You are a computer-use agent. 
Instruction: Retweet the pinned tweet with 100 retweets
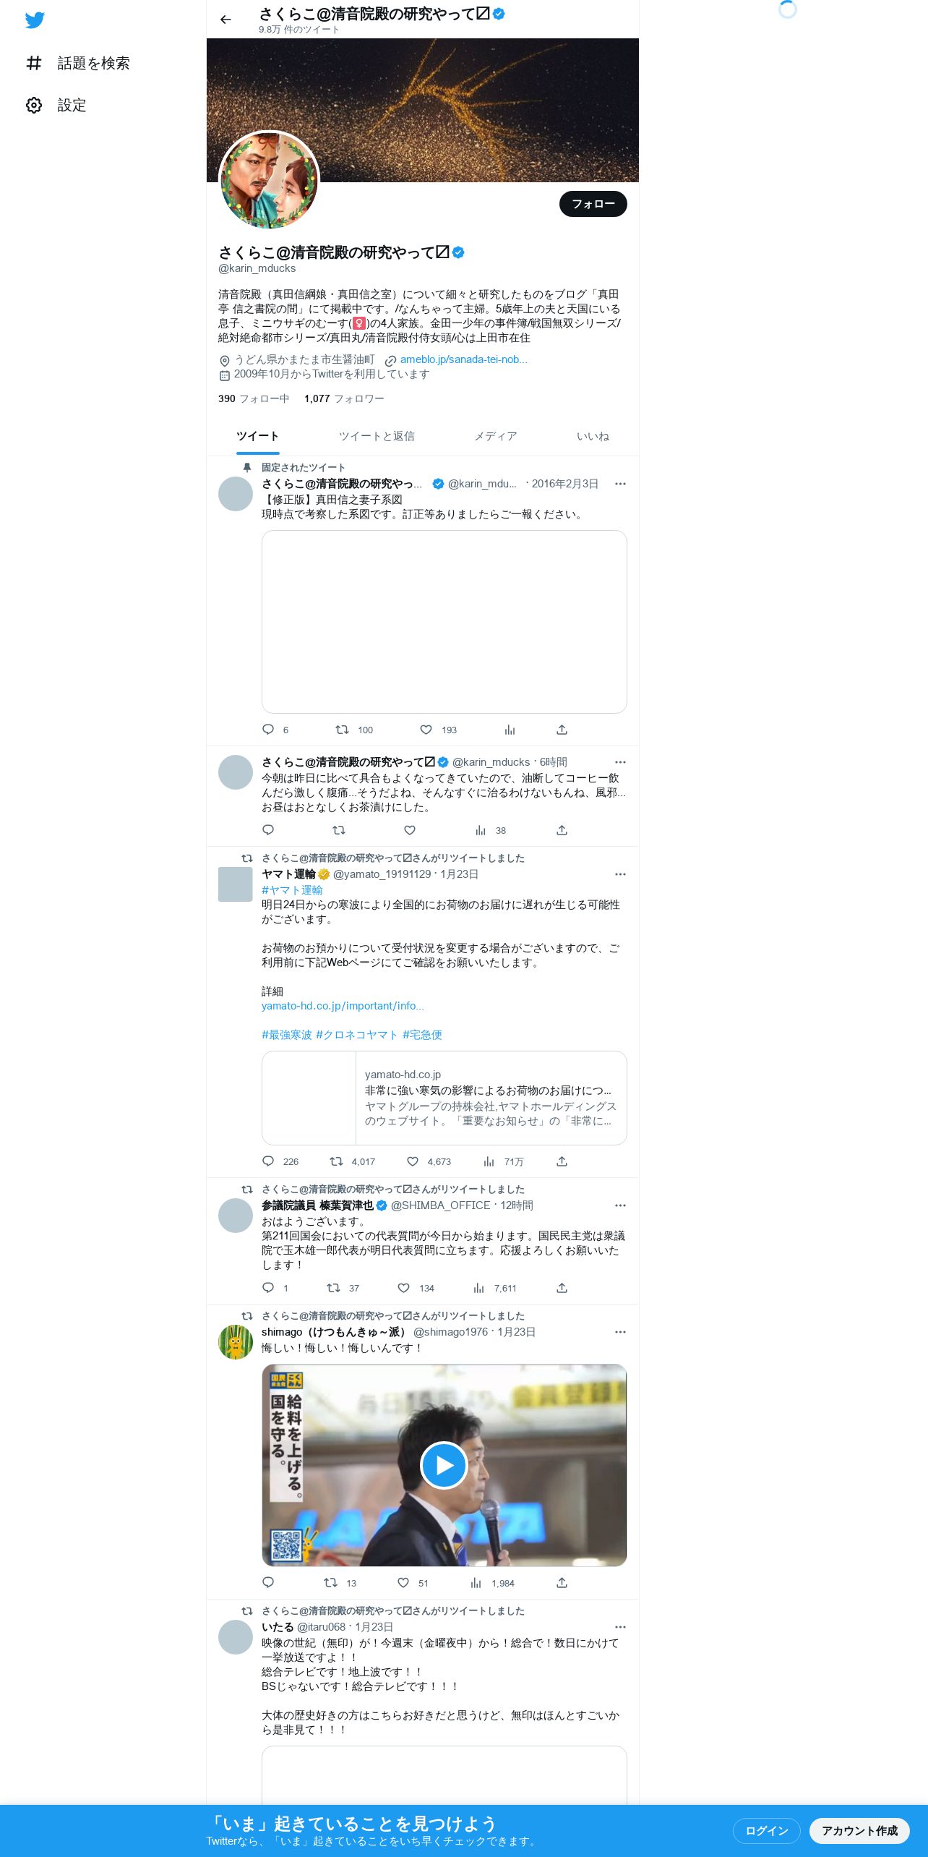pos(343,730)
